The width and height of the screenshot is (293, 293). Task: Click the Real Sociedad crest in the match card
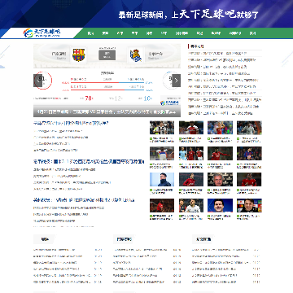135,55
